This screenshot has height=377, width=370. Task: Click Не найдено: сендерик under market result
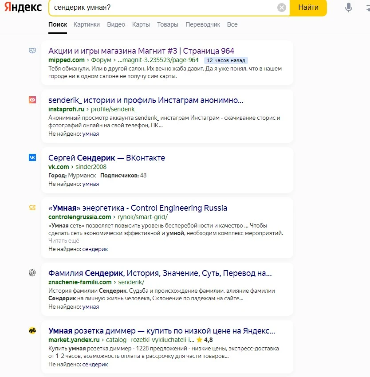coord(78,365)
